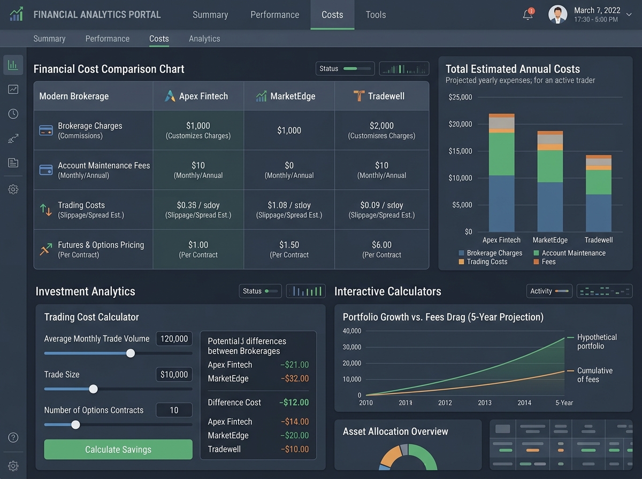Toggle the Investment Analytics Status switch

pyautogui.click(x=271, y=291)
